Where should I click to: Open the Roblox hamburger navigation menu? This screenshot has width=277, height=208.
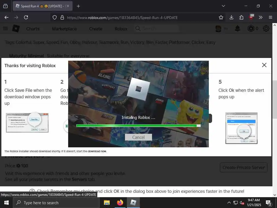5,28
